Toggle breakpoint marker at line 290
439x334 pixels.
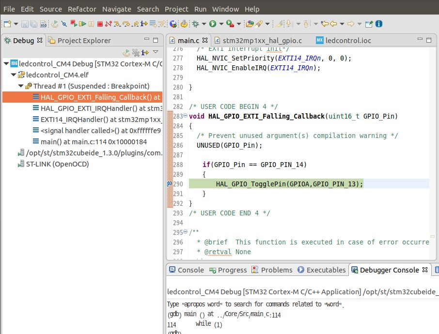[x=170, y=184]
